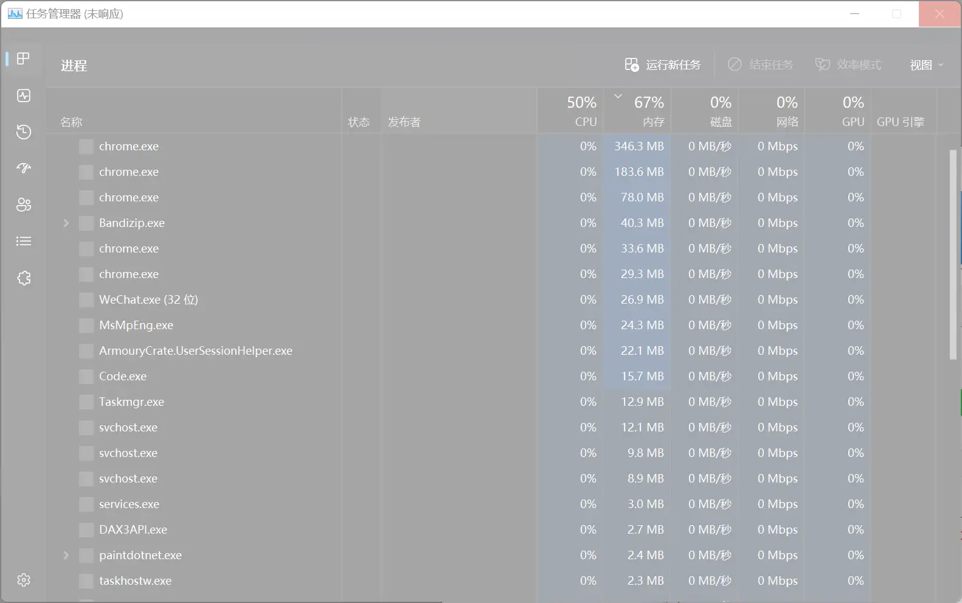Image resolution: width=962 pixels, height=603 pixels.
Task: Open the Services page puzzle icon
Action: 24,278
